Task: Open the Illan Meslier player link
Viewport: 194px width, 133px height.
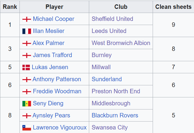Action: click(48, 31)
